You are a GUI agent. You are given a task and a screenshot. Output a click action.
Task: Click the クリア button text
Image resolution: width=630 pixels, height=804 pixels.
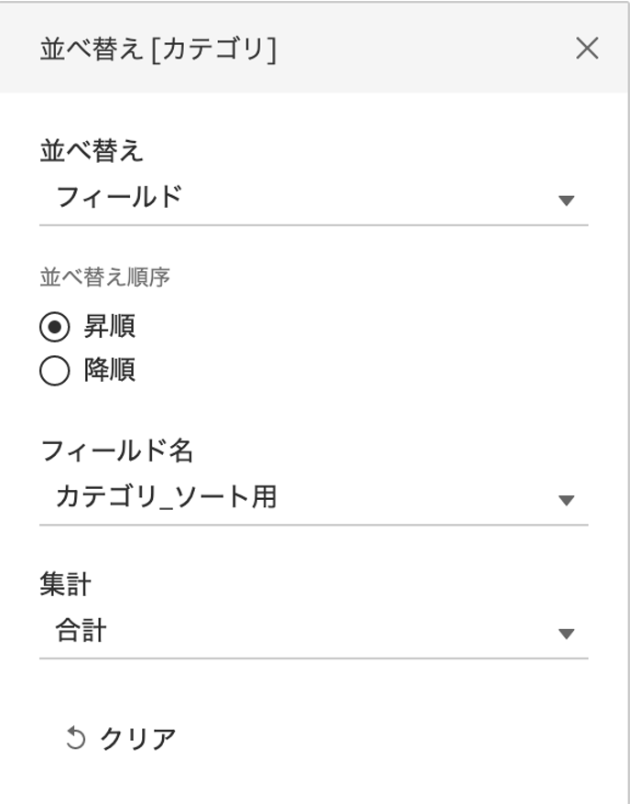point(137,738)
